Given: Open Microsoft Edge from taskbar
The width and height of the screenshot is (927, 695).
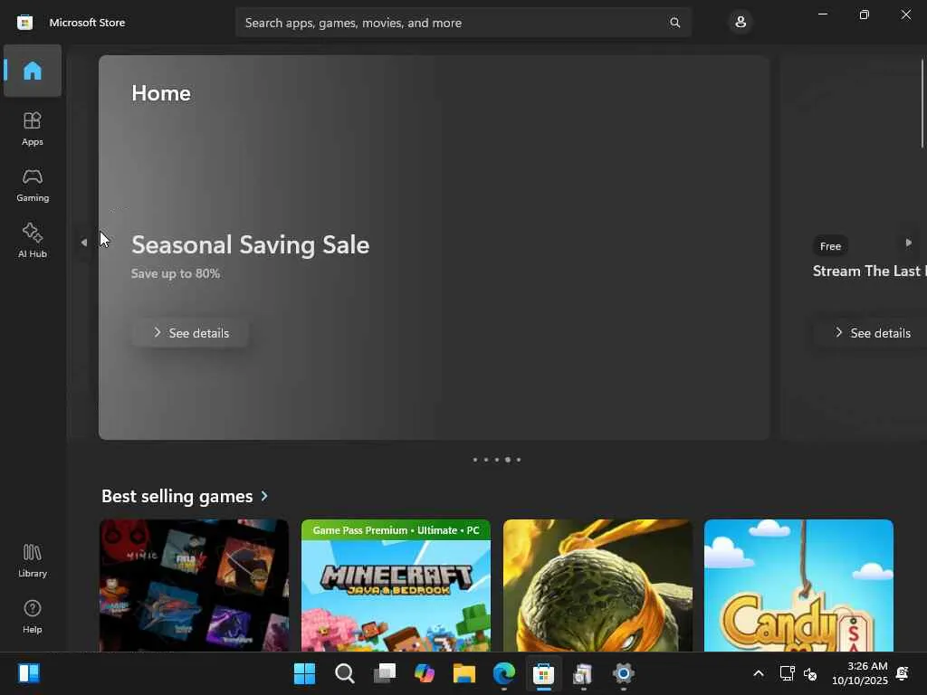Looking at the screenshot, I should (504, 673).
